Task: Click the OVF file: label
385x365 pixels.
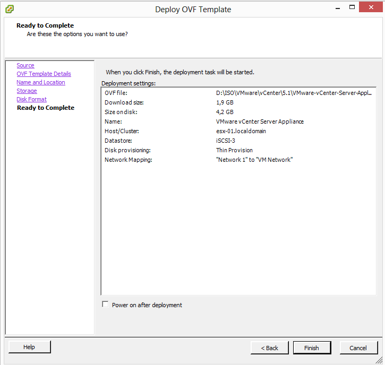Action: 116,93
